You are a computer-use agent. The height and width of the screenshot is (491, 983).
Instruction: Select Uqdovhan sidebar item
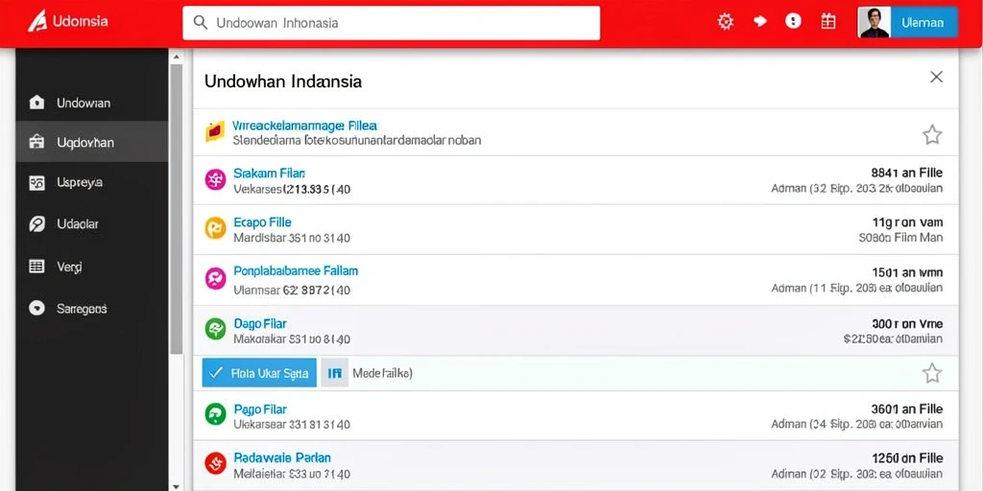click(91, 143)
